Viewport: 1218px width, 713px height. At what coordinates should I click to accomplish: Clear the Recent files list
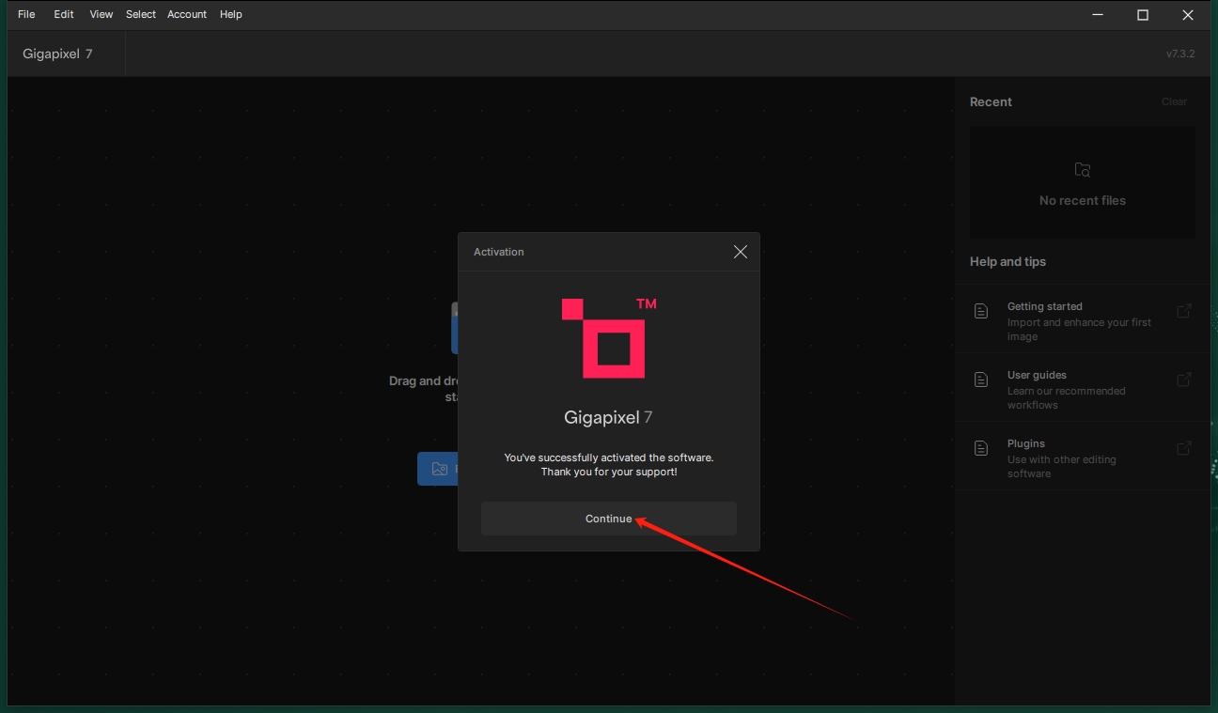click(1174, 101)
